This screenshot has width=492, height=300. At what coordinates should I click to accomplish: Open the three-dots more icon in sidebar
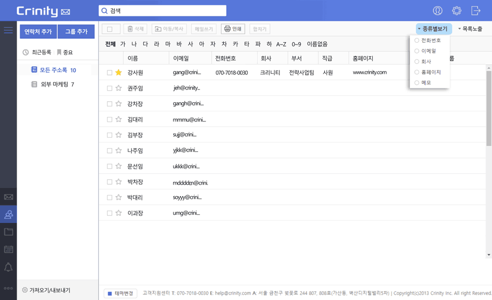tap(8, 288)
